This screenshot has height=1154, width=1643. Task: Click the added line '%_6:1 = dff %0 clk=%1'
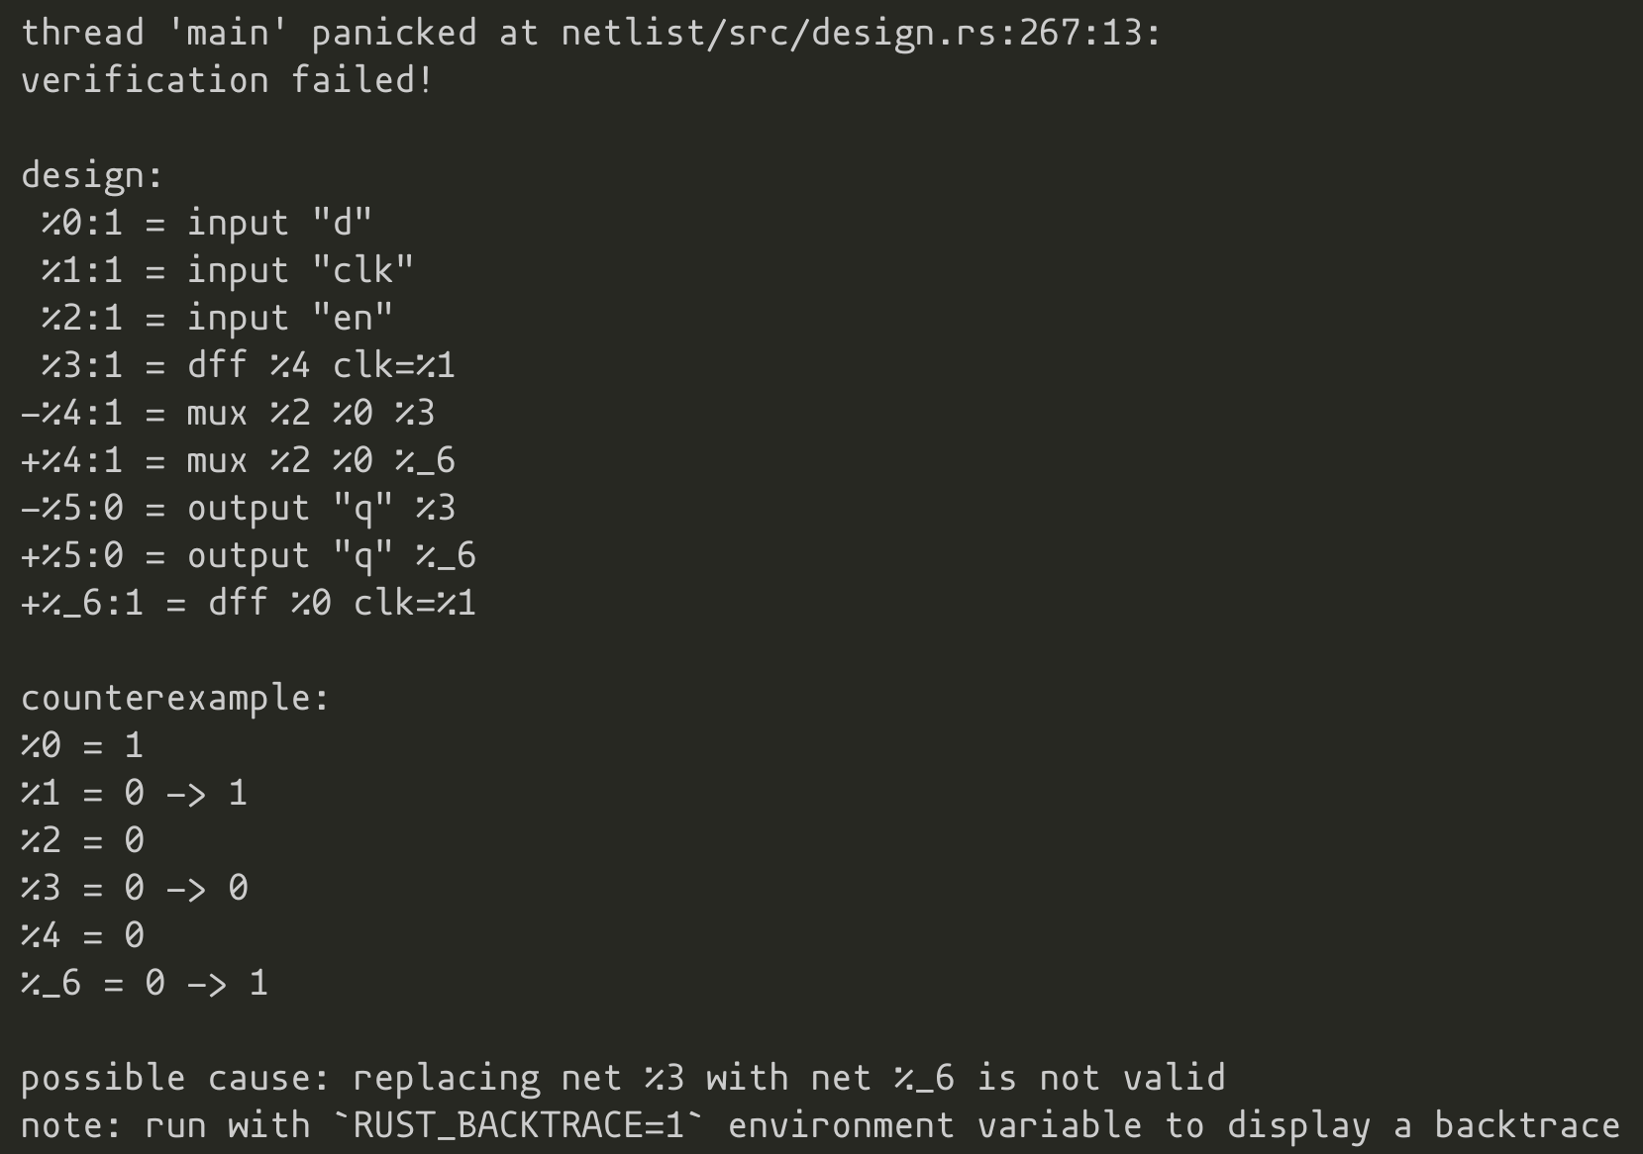[248, 603]
